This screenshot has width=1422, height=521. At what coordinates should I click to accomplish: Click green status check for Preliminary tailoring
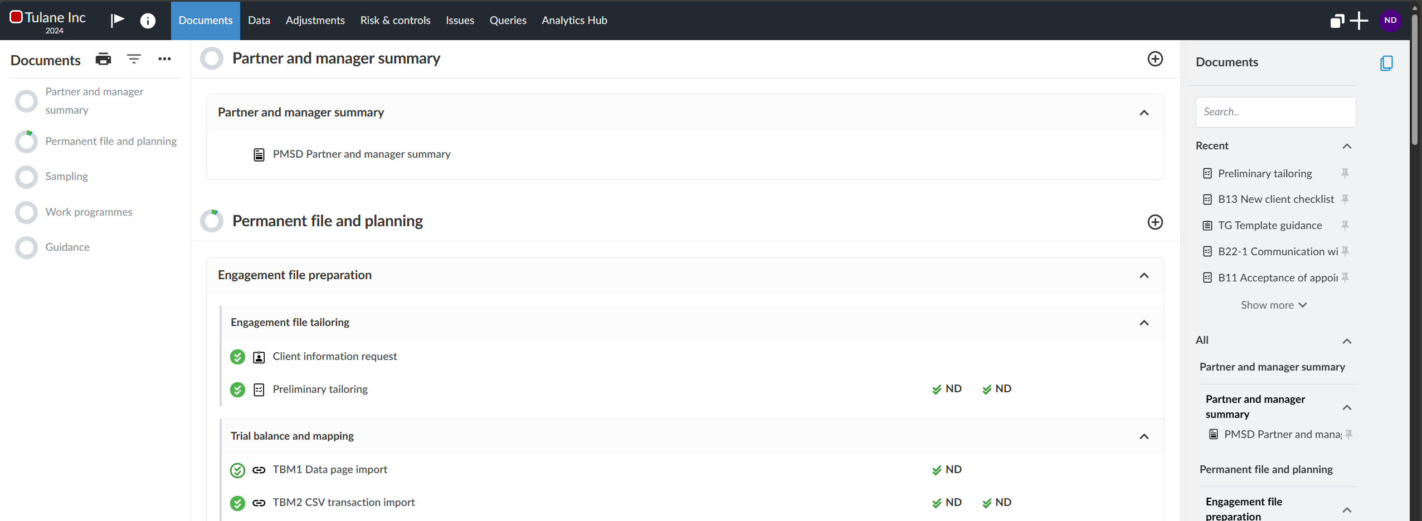tap(237, 389)
